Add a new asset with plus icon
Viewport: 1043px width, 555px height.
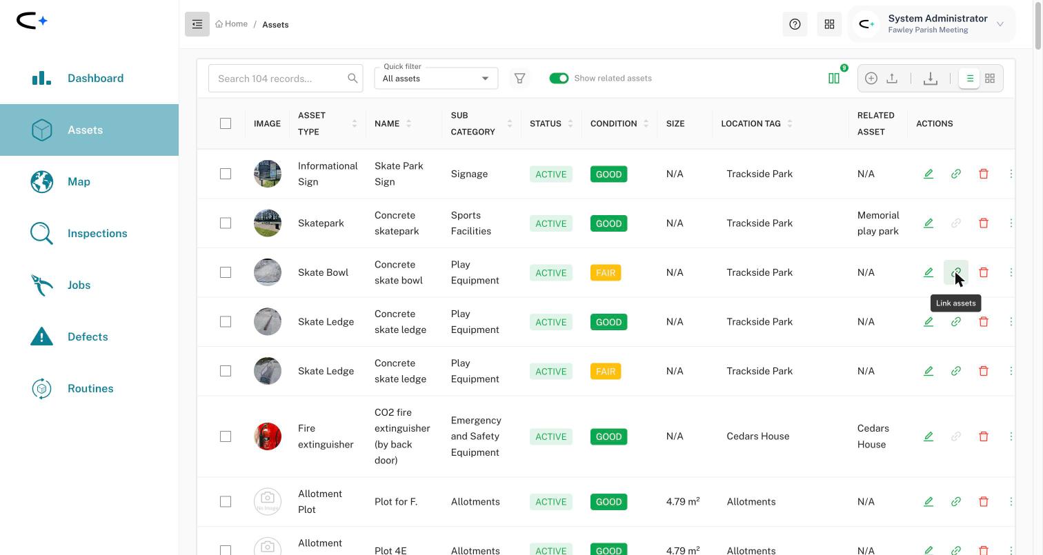[871, 79]
